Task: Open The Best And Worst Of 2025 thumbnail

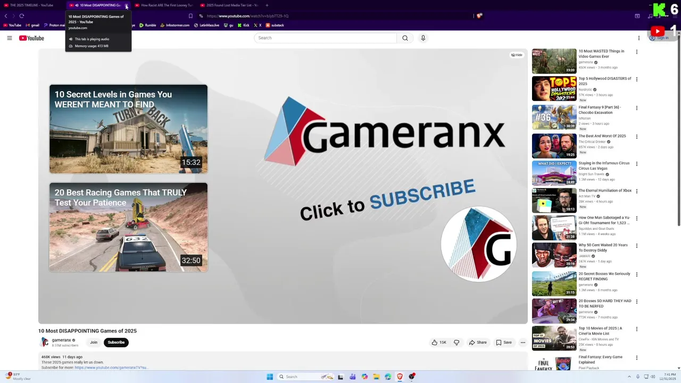Action: 554,146
